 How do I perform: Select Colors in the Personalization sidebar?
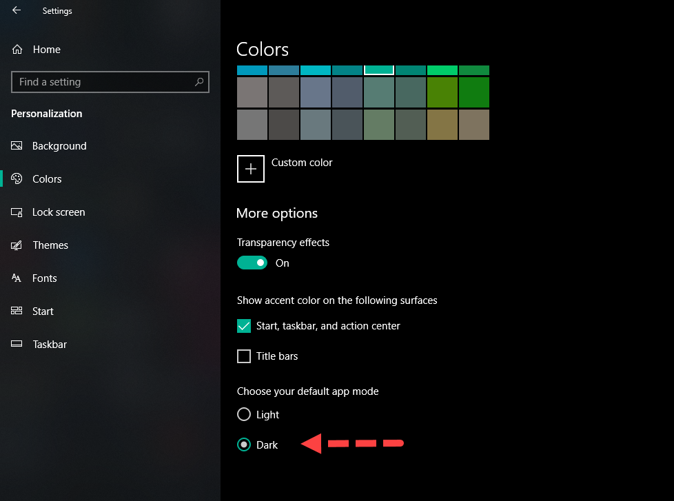click(47, 179)
